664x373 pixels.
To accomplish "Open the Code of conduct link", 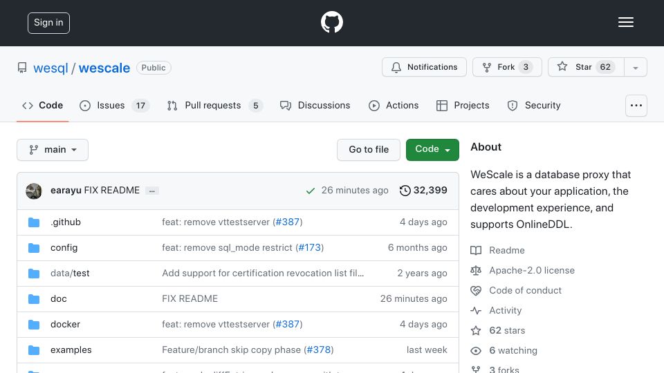I will coord(525,290).
